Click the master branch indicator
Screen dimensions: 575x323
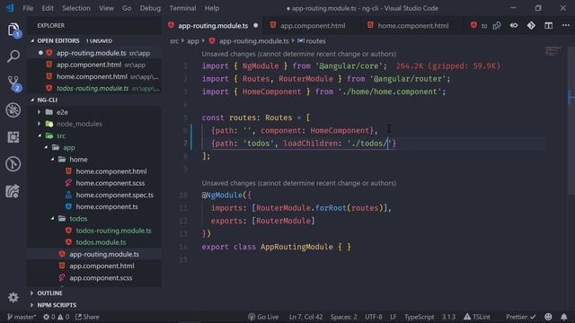pos(22,317)
